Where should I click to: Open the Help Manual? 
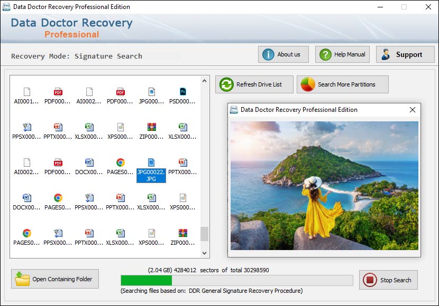coord(342,54)
